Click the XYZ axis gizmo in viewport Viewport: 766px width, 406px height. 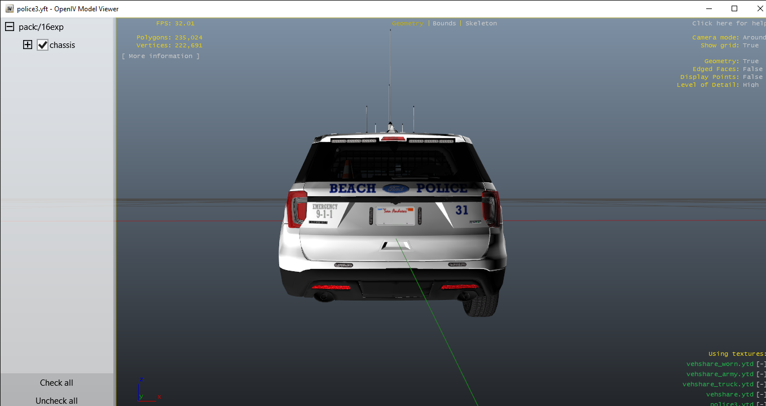(145, 389)
